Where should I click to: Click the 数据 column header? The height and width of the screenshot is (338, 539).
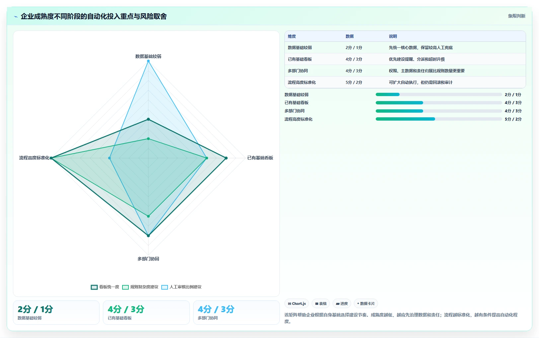(349, 36)
